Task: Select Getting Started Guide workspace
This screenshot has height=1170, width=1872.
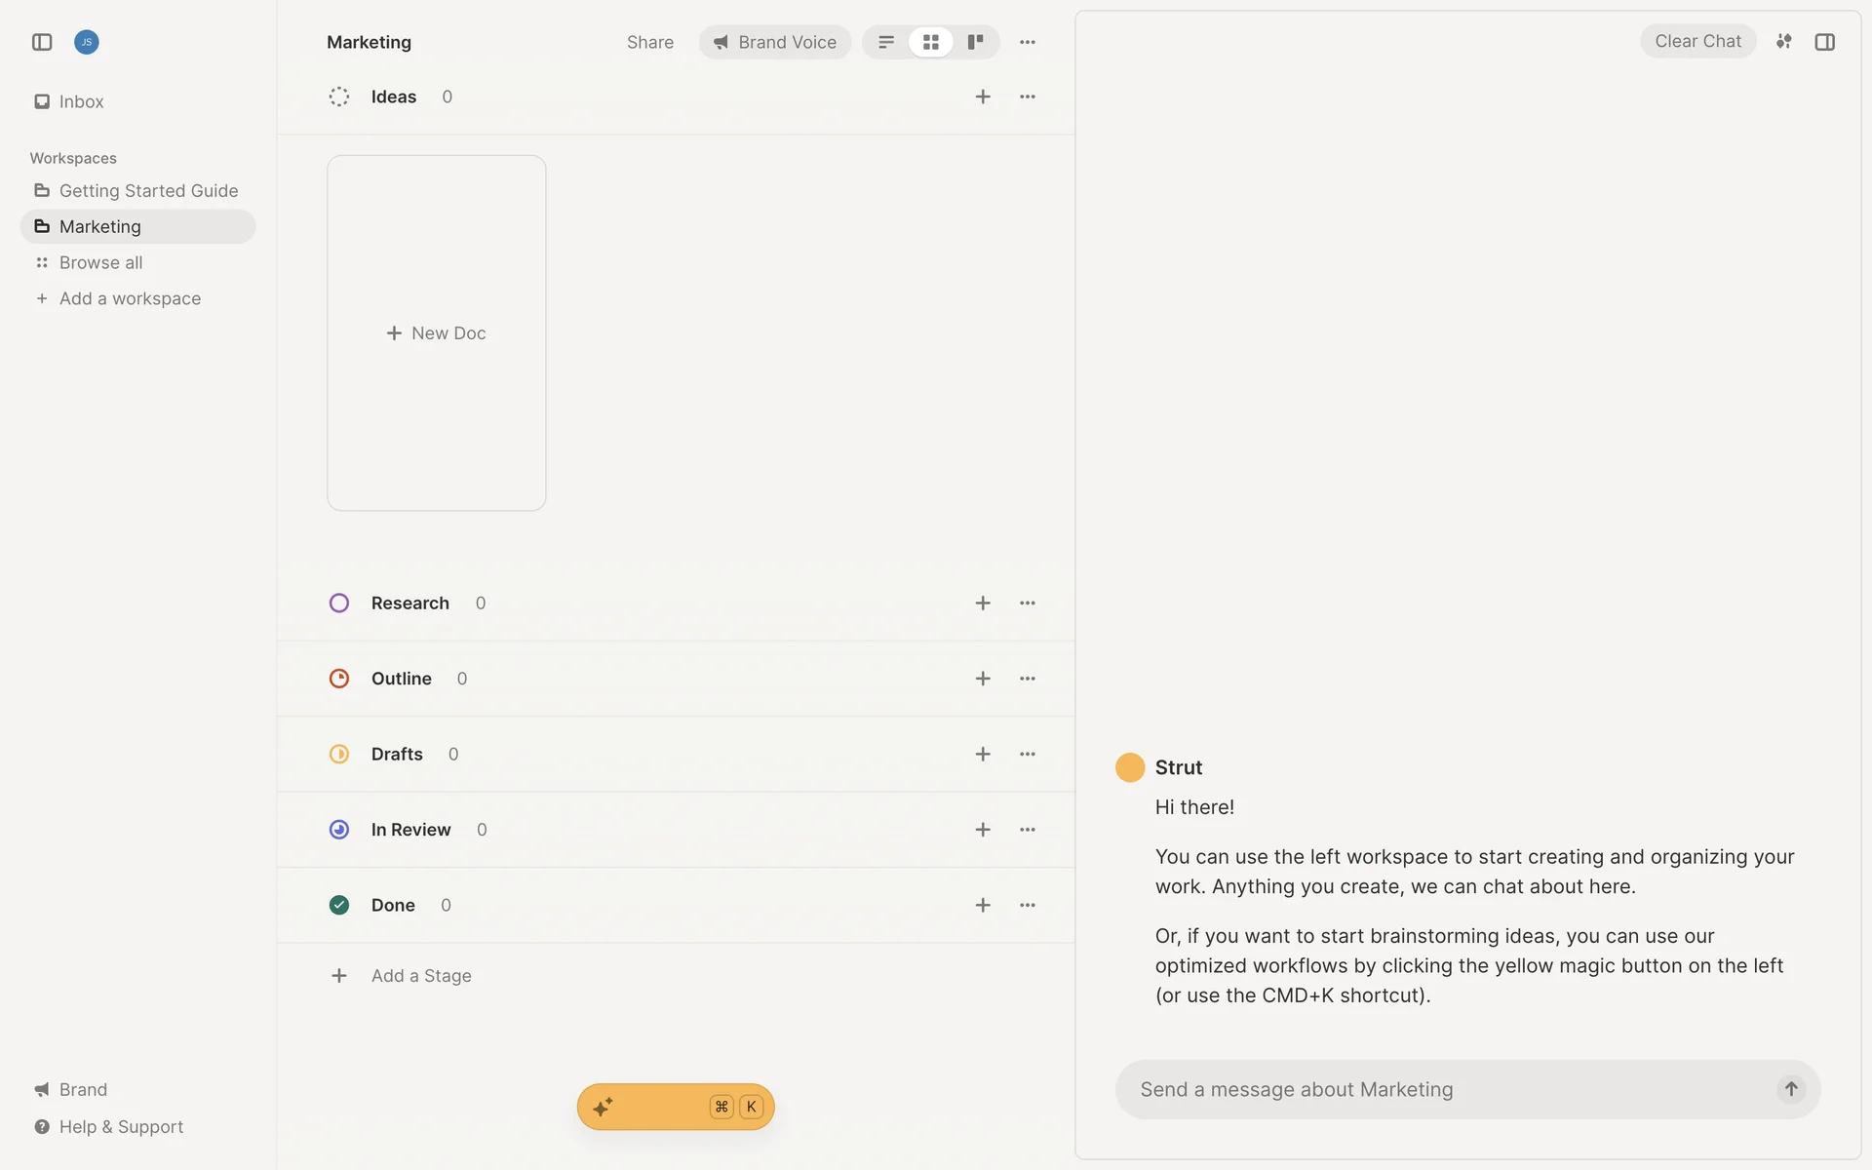Action: point(148,191)
